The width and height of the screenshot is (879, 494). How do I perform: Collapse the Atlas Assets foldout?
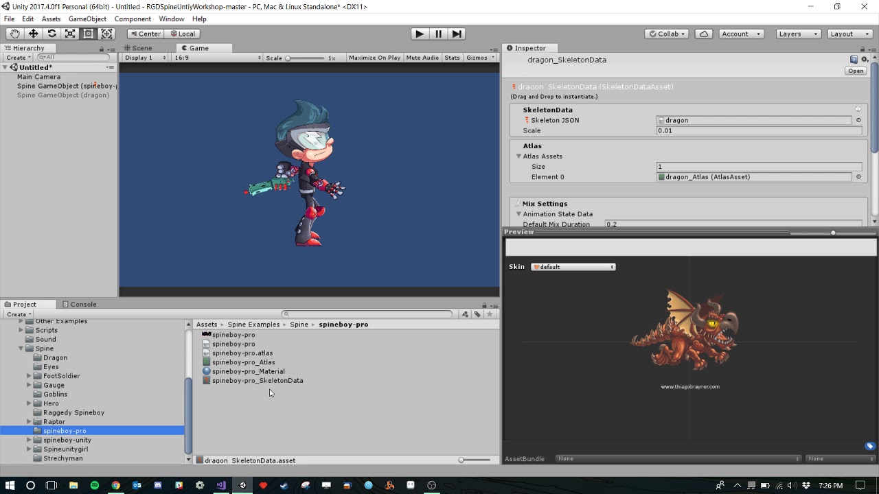click(x=519, y=156)
